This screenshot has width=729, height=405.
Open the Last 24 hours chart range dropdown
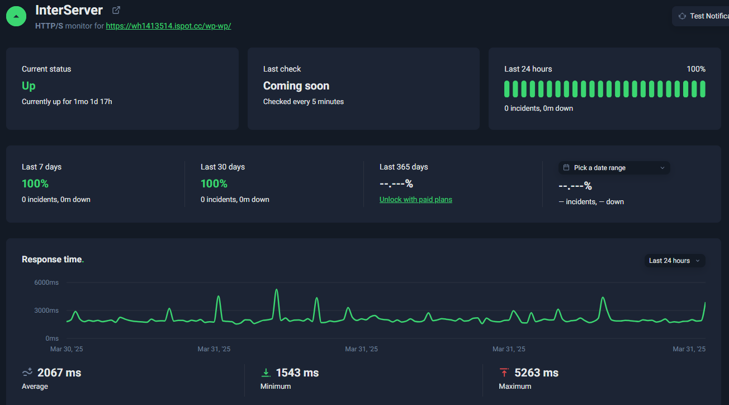[x=674, y=260]
